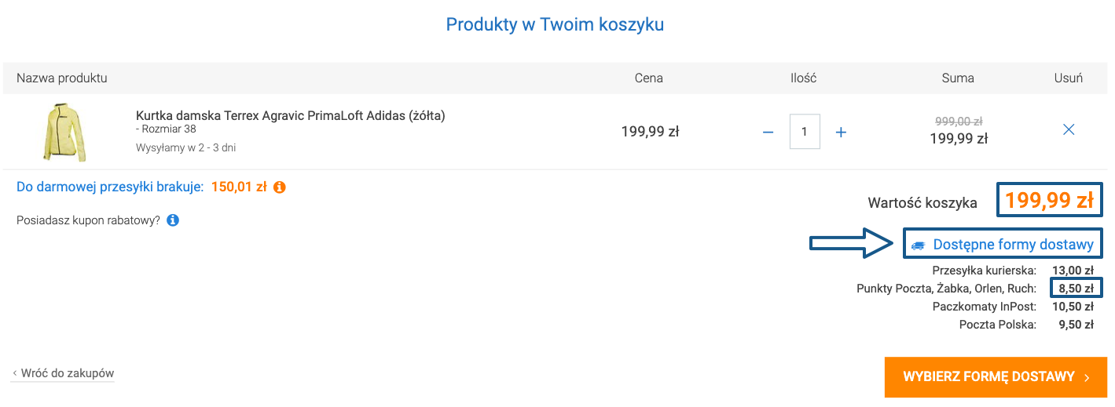Increase quantity with the plus icon
Viewport: 1115px width, 407px height.
[841, 132]
